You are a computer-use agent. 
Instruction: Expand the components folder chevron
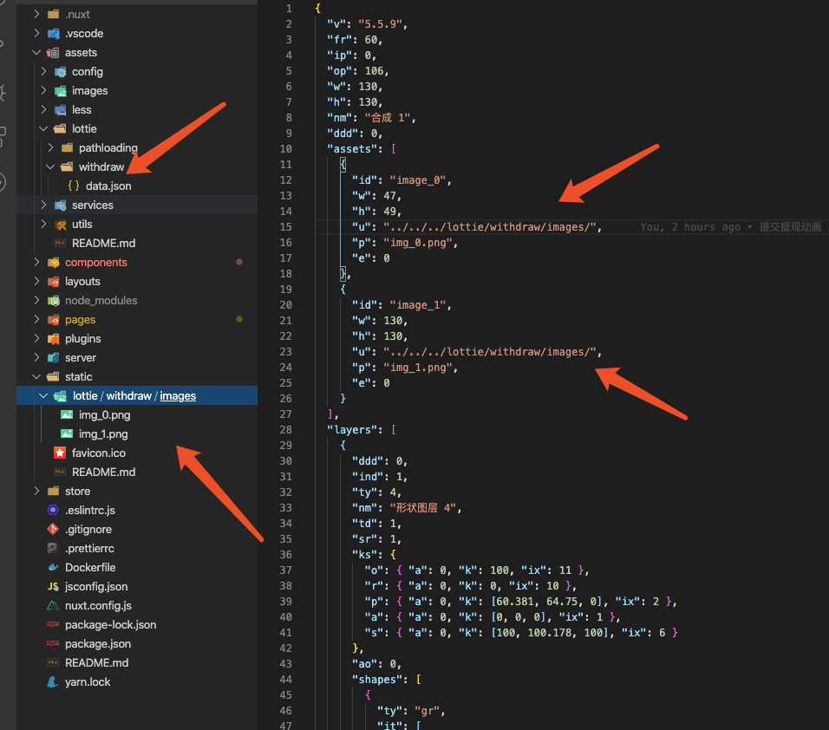(x=36, y=262)
